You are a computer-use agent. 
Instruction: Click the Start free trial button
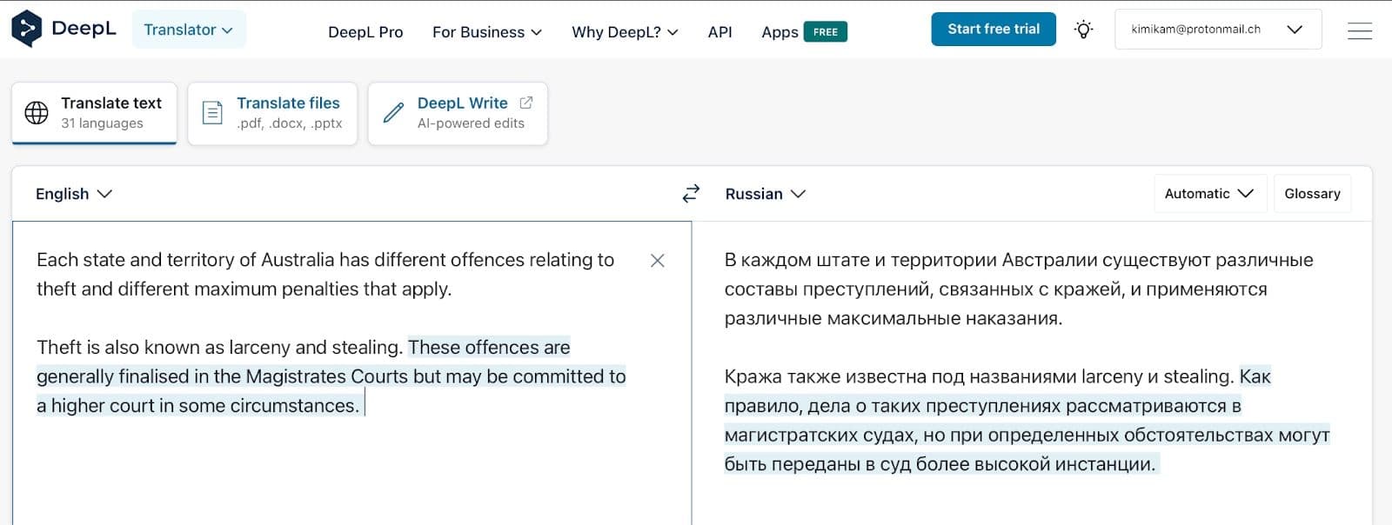(x=993, y=30)
